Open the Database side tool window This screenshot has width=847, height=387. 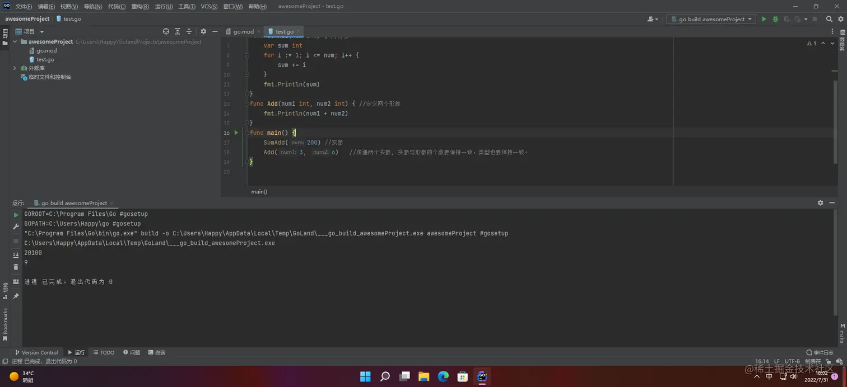[843, 41]
